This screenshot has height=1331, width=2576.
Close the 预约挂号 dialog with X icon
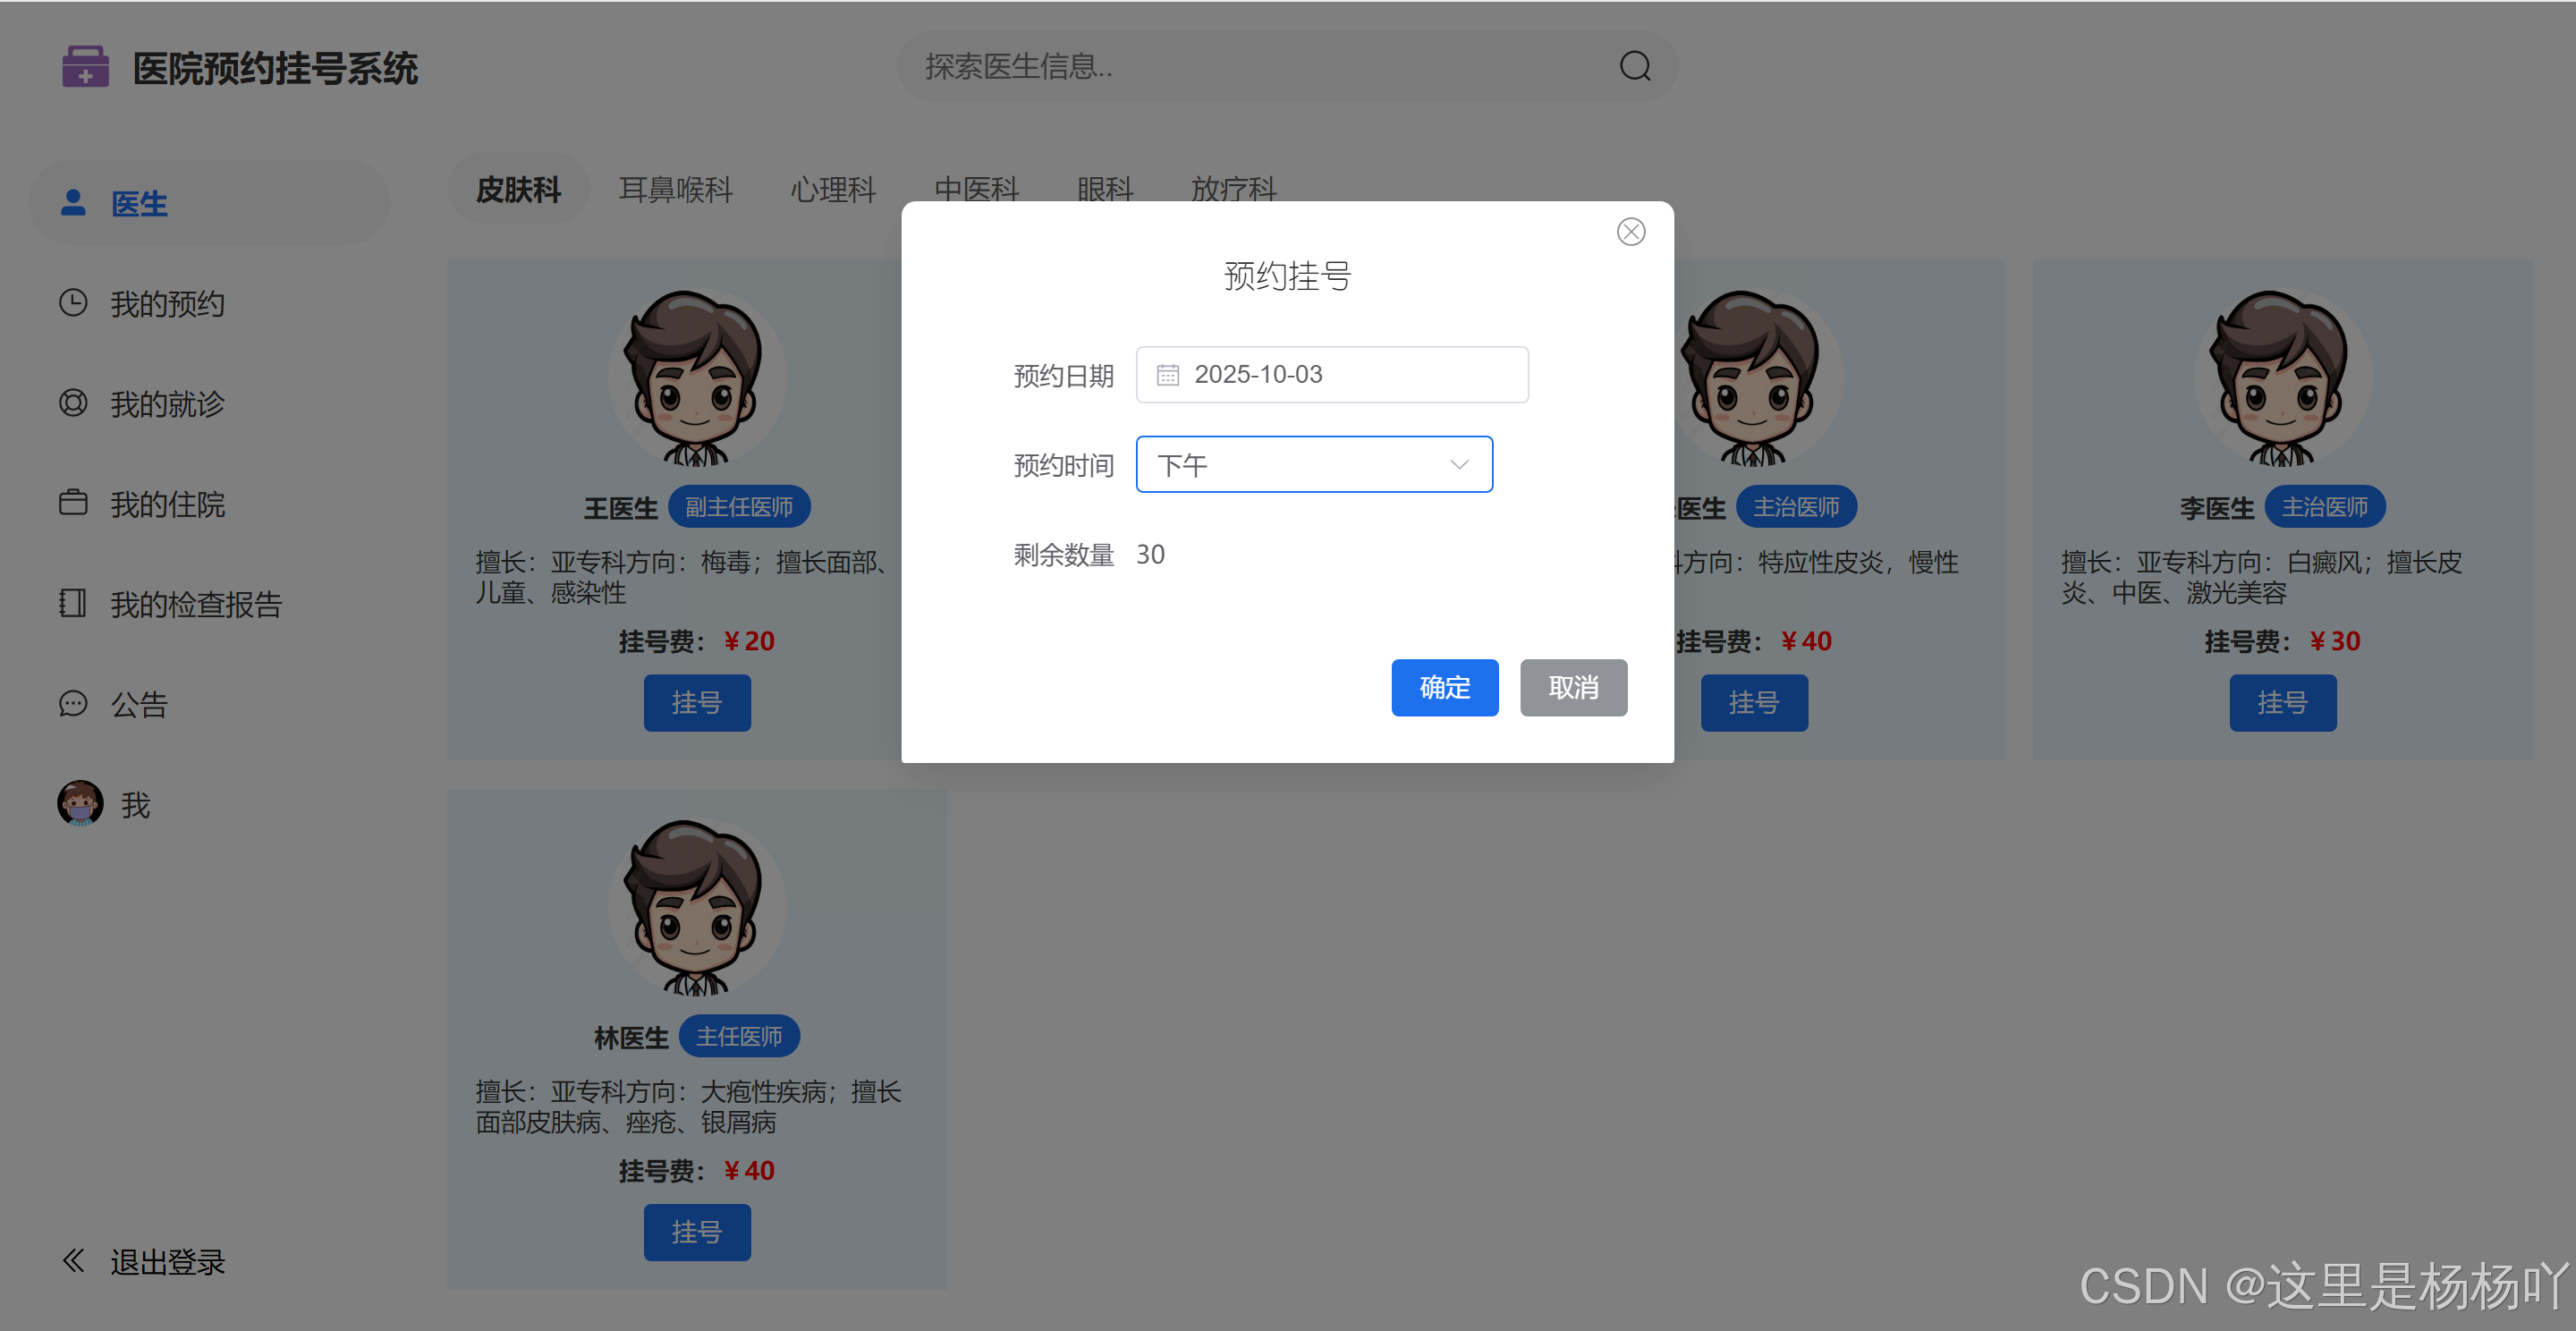coord(1630,232)
